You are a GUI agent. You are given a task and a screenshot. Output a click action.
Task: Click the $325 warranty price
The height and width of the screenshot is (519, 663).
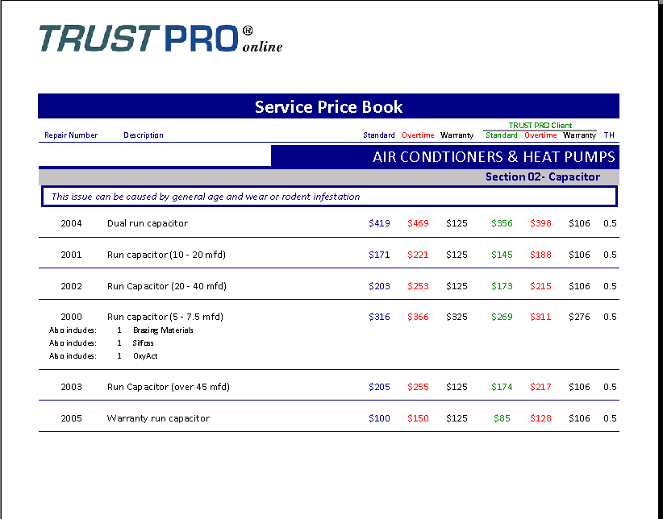(457, 317)
